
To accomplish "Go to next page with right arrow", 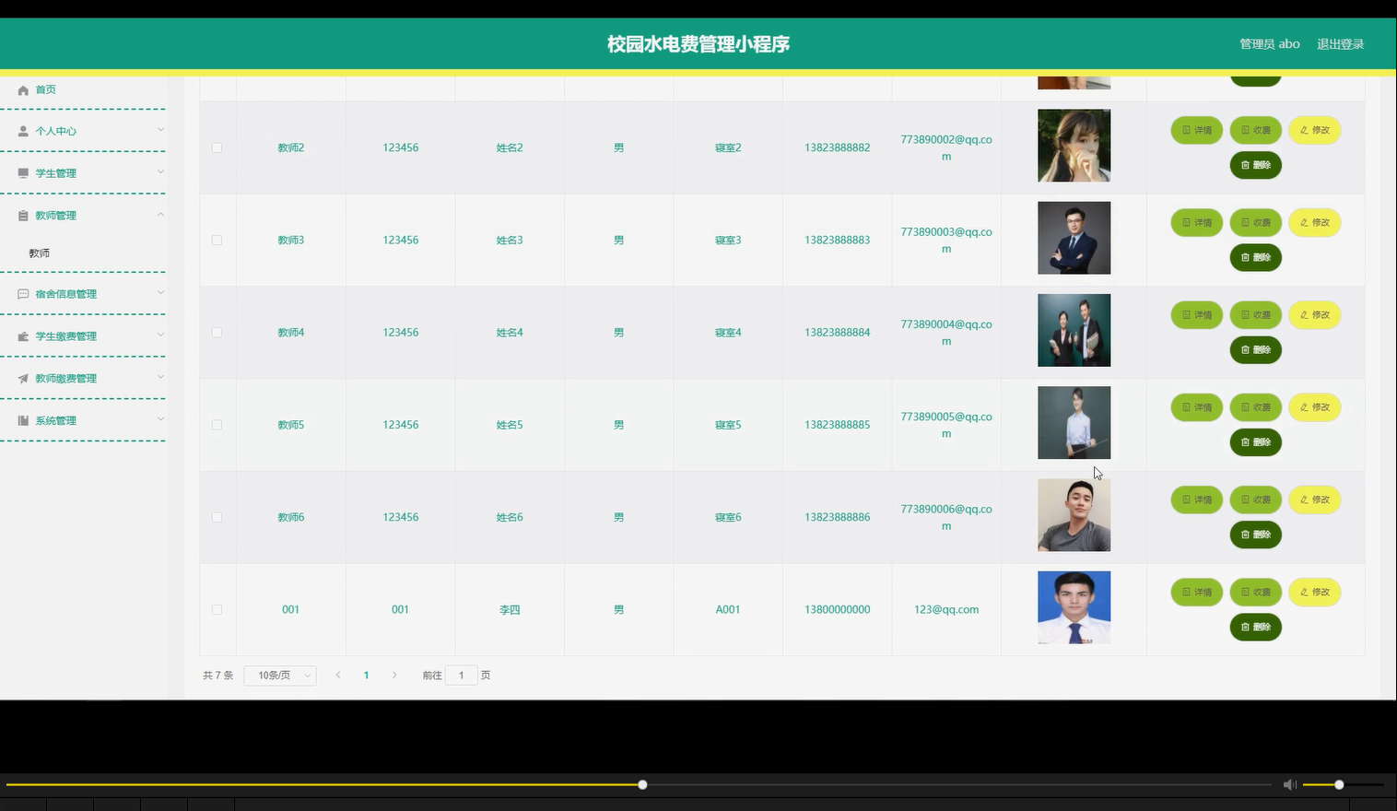I will (x=394, y=676).
